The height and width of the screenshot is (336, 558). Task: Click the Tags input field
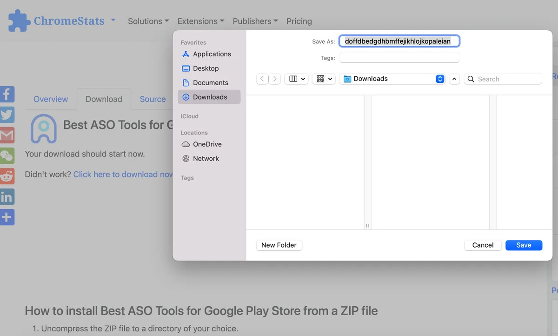399,58
